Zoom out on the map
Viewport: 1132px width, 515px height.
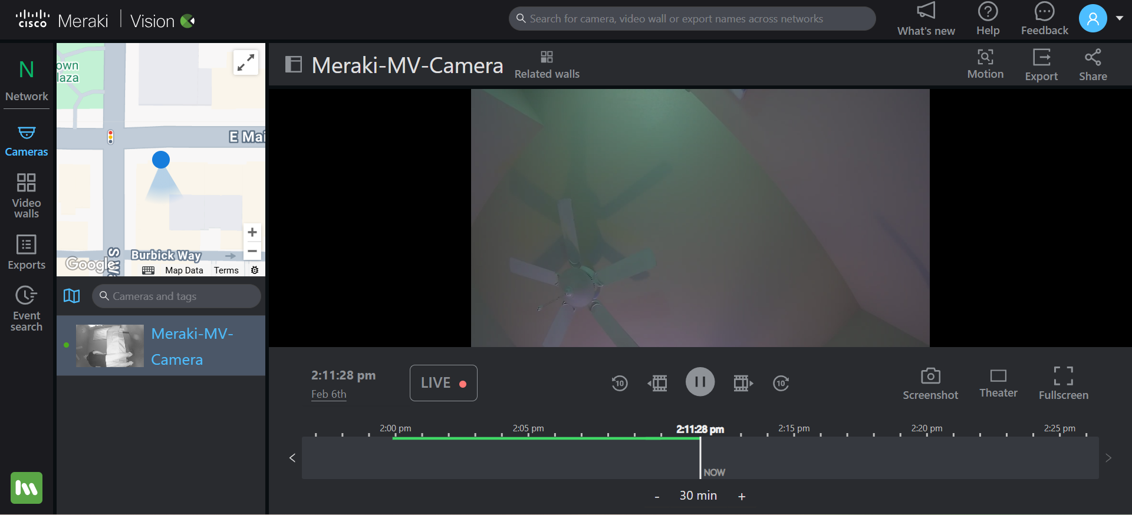[252, 251]
